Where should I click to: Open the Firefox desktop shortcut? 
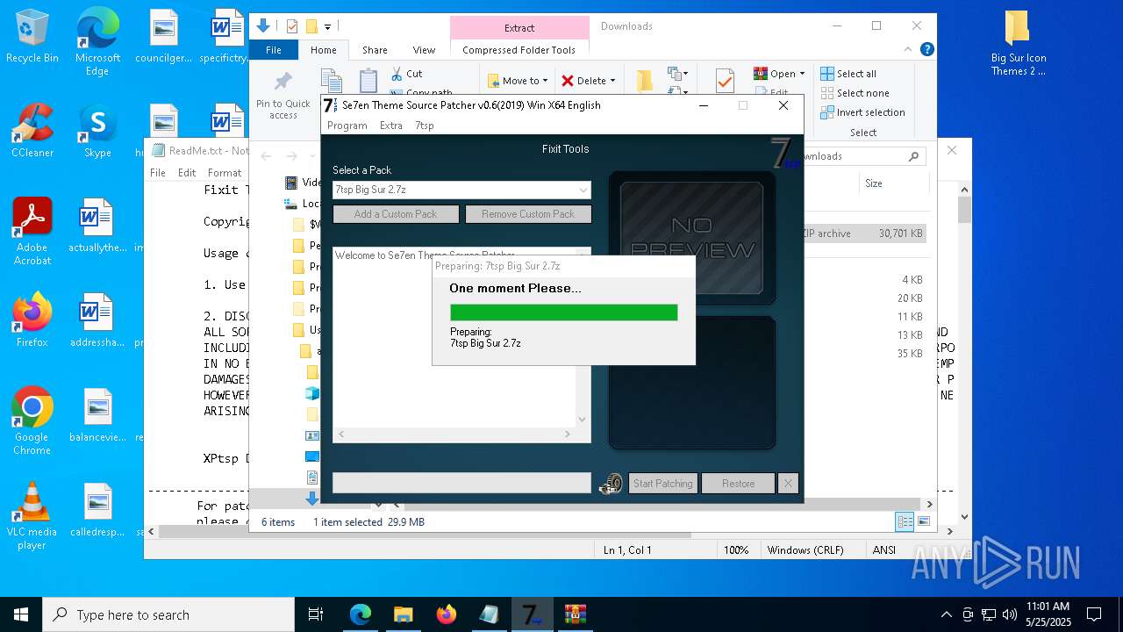pyautogui.click(x=32, y=320)
